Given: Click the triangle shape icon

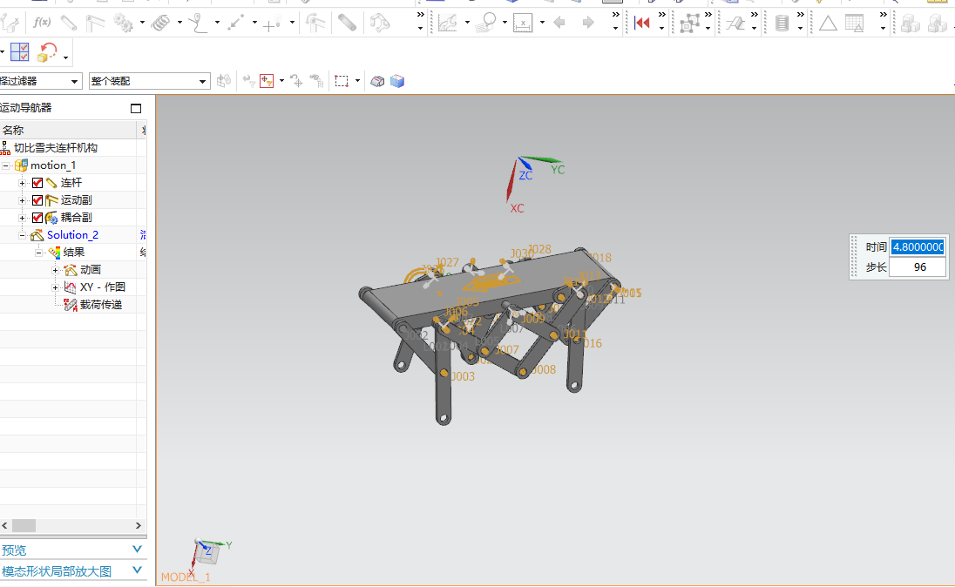Looking at the screenshot, I should tap(828, 24).
